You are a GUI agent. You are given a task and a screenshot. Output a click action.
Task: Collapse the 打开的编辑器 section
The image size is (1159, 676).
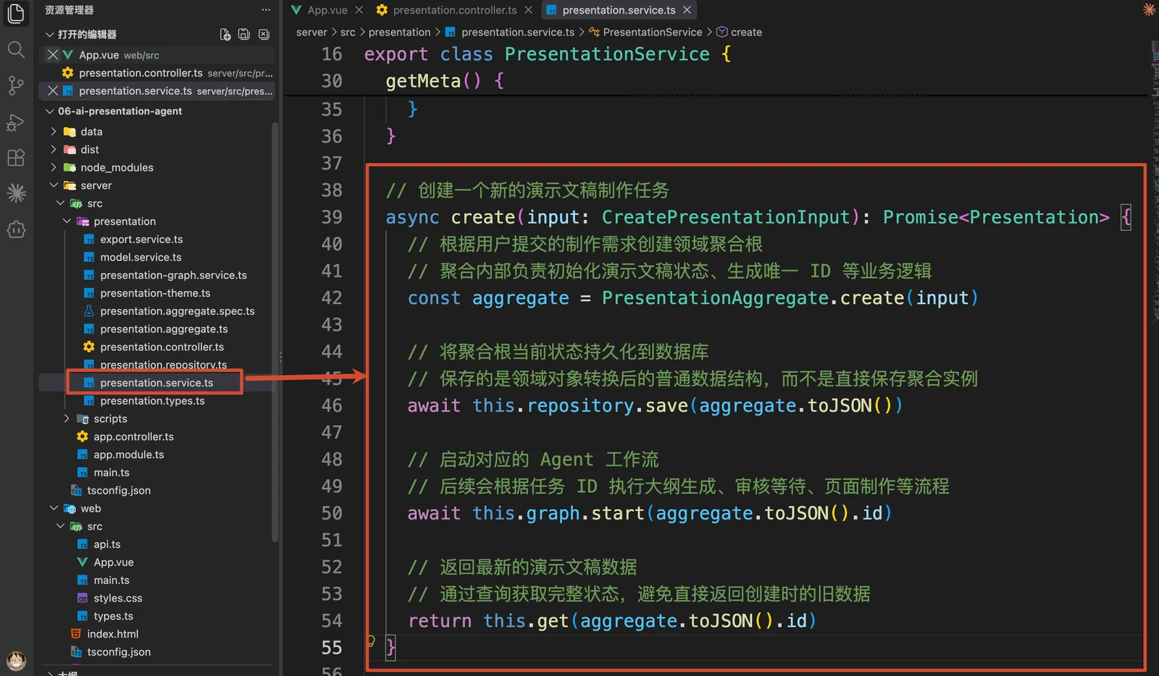pyautogui.click(x=49, y=35)
